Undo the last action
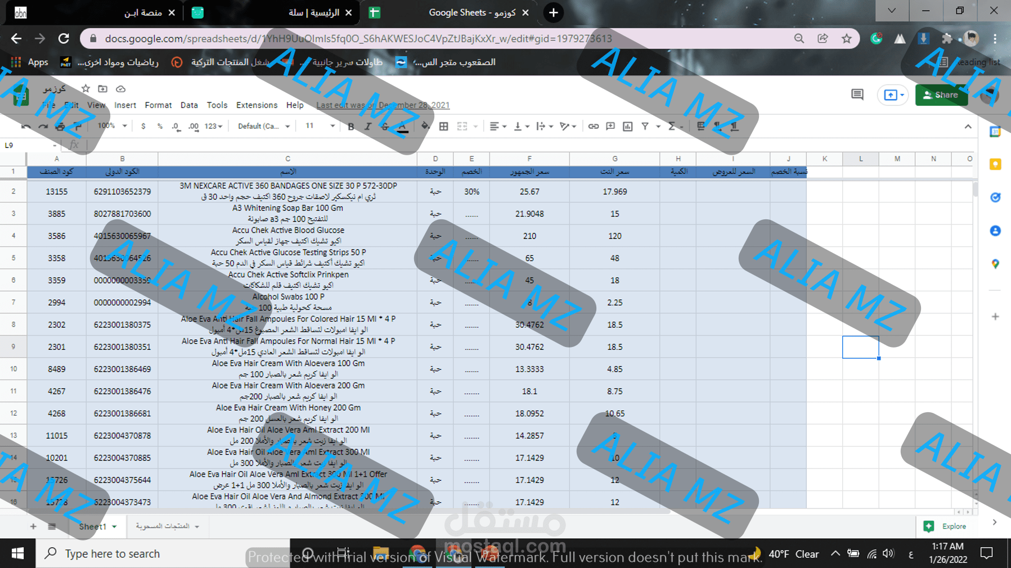Screen dimensions: 1011x568 tap(26, 127)
